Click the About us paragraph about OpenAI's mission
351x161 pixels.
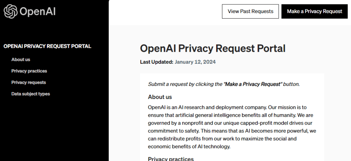coord(232,127)
